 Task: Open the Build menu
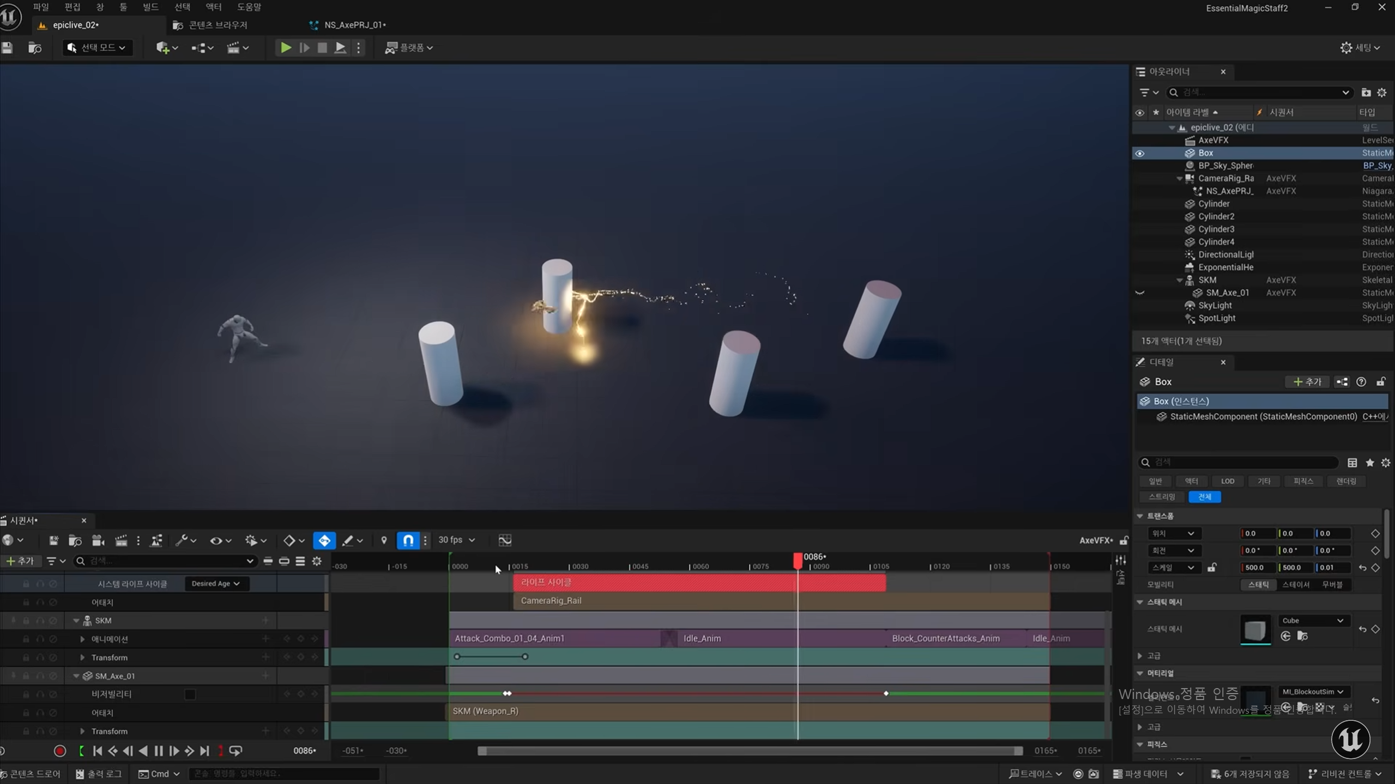click(150, 7)
